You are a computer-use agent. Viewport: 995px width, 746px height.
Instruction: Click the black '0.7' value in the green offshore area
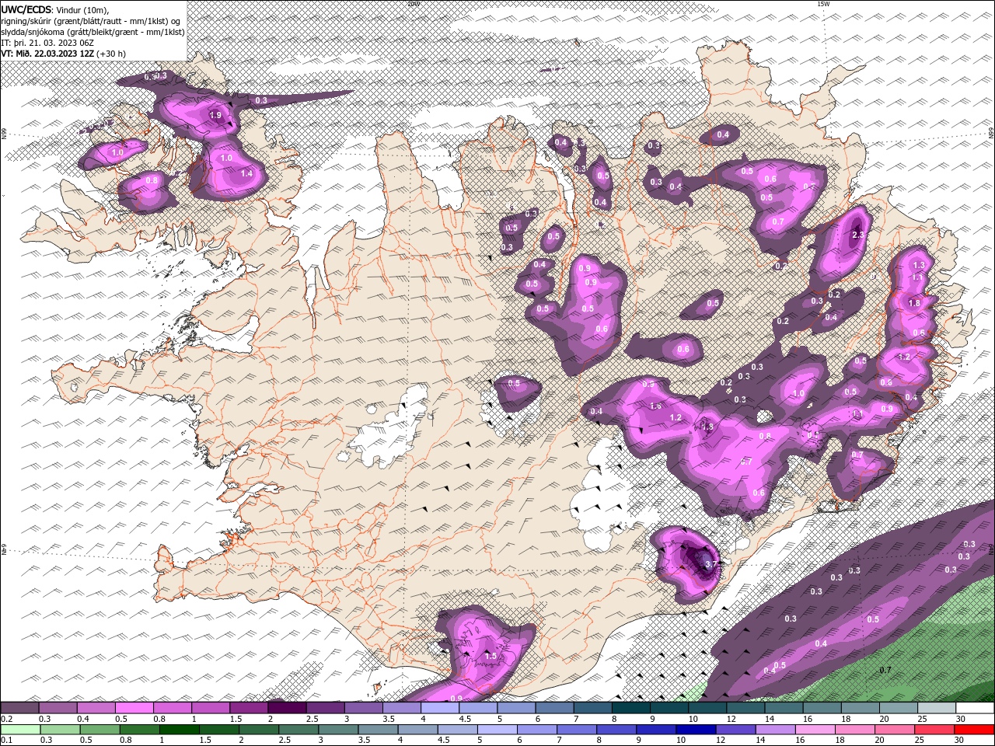pyautogui.click(x=885, y=670)
